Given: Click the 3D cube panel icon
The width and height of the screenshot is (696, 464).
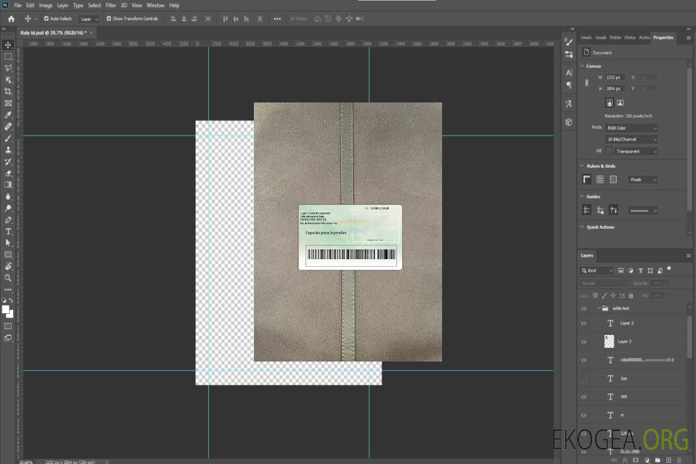Looking at the screenshot, I should coord(568,122).
